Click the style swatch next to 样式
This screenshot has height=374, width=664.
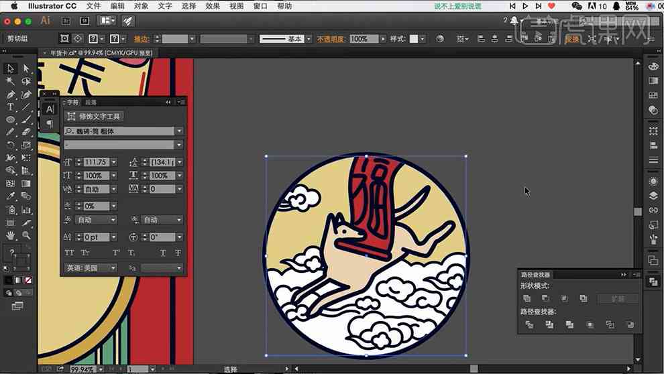point(414,38)
